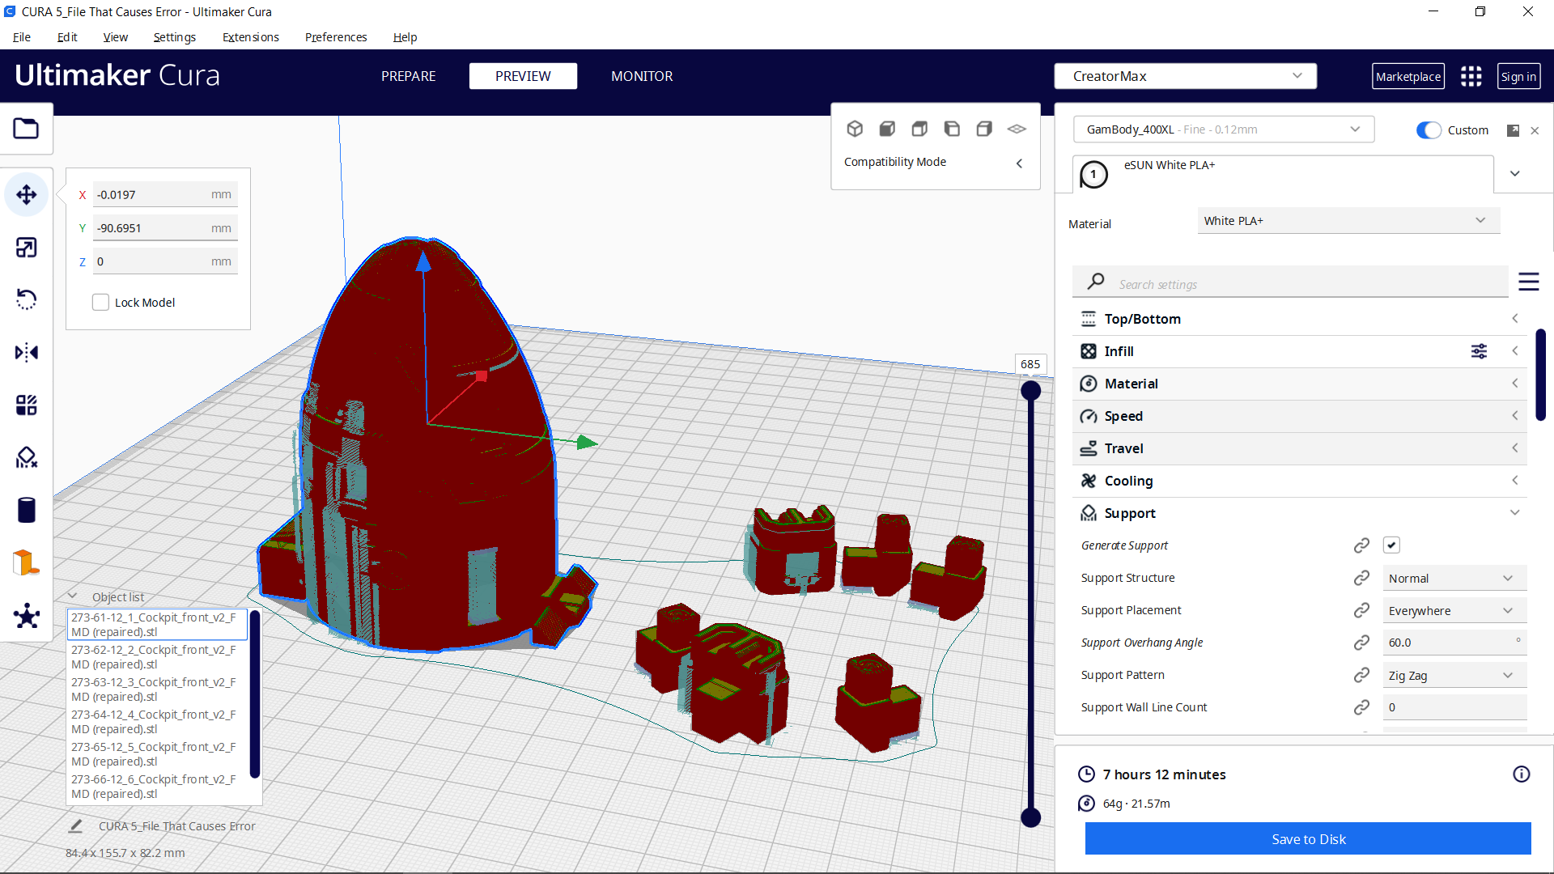Open the application switcher grid icon

(x=1471, y=76)
